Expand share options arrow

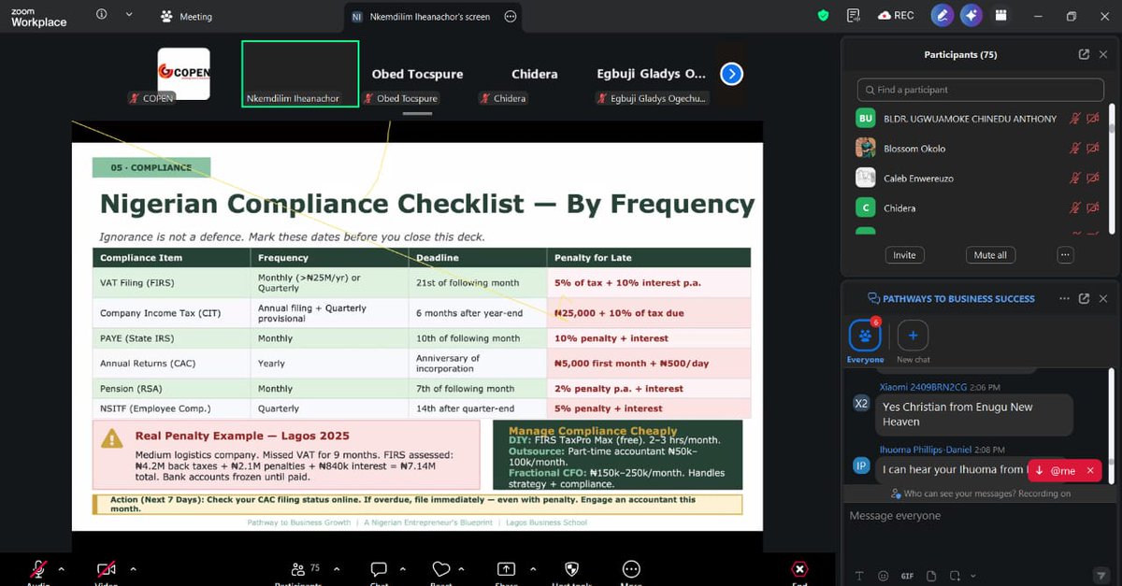coord(533,568)
